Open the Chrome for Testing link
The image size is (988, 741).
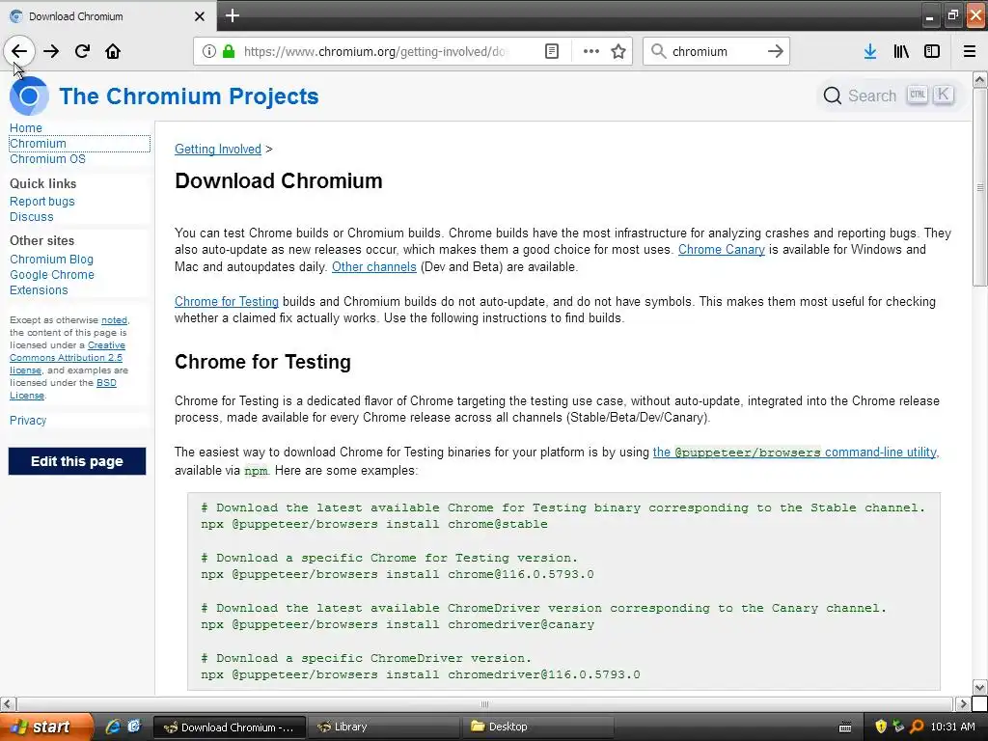(226, 301)
